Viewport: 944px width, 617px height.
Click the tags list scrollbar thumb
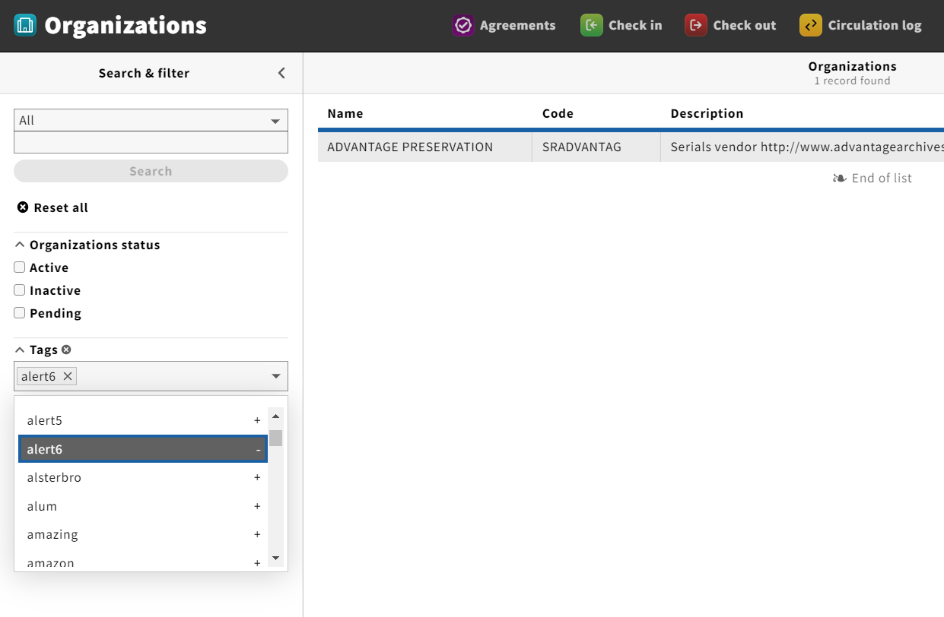tap(275, 438)
